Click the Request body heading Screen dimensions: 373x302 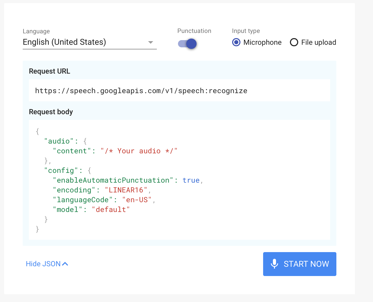[51, 112]
